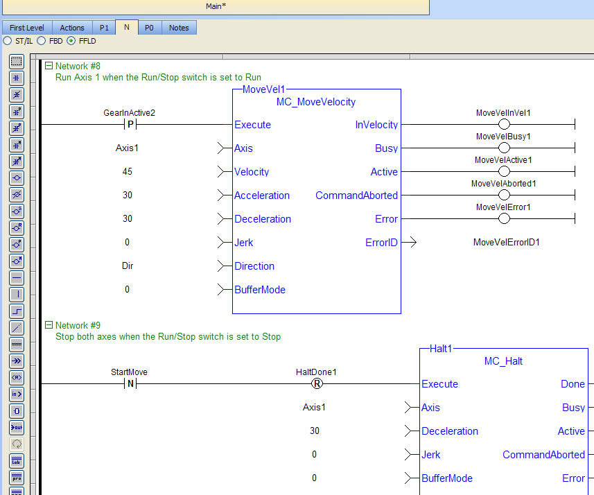This screenshot has height=495, width=594.
Task: Insert a function block element
Action: (x=17, y=411)
